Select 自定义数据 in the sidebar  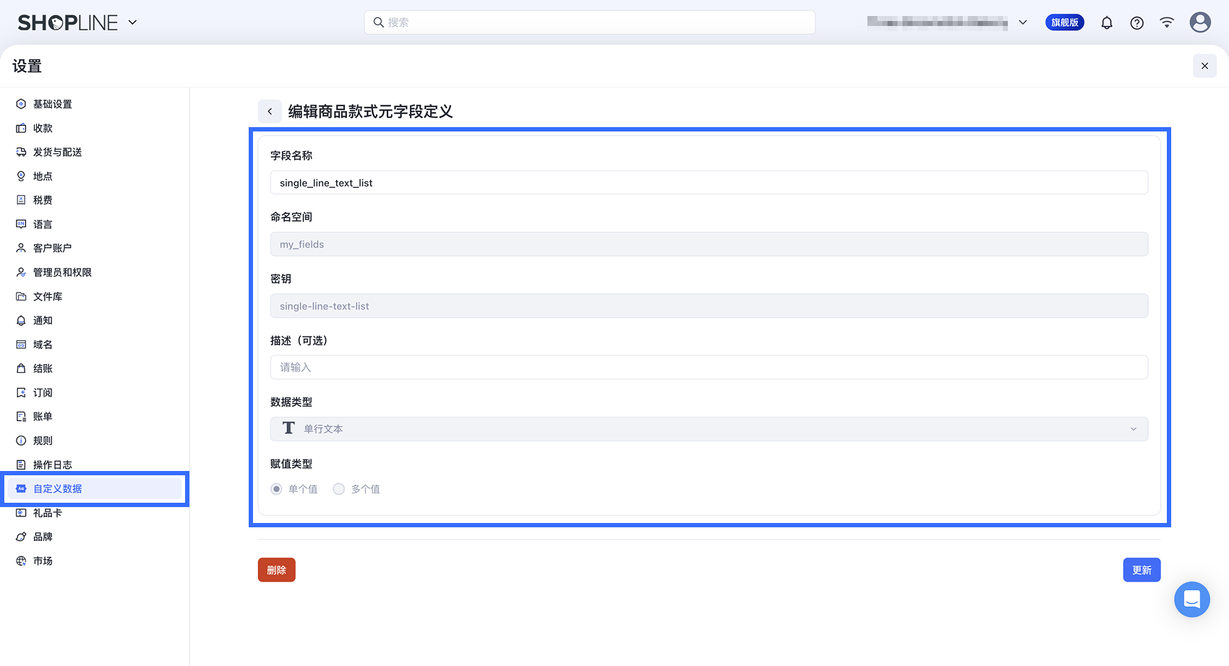[x=94, y=488]
